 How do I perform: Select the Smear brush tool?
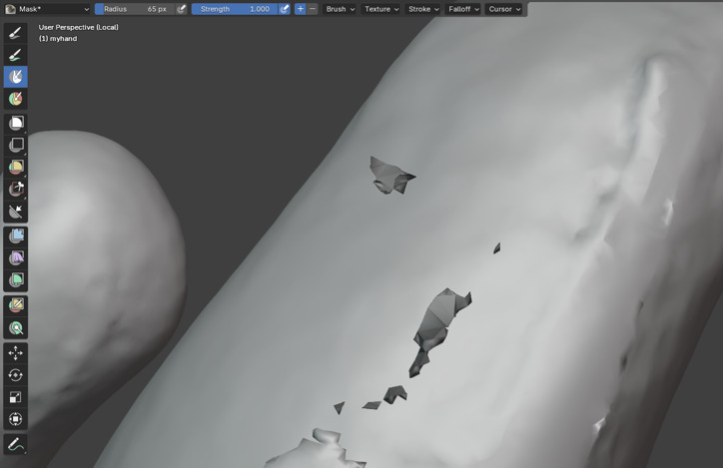point(16,55)
